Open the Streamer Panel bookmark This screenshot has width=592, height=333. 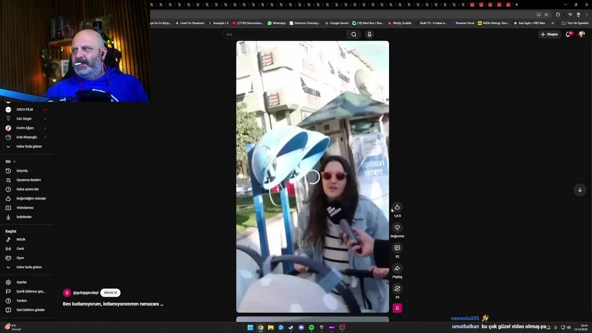pos(462,23)
